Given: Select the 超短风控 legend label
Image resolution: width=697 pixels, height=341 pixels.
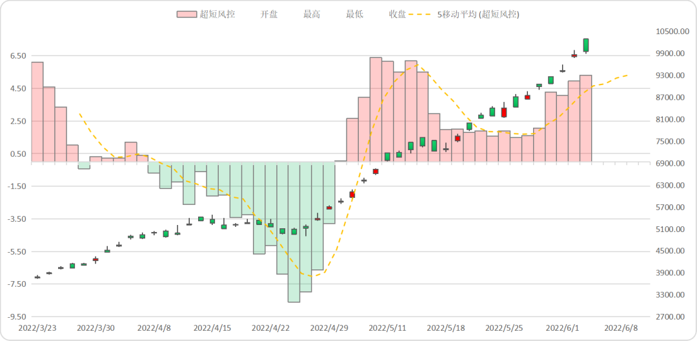Looking at the screenshot, I should click(217, 14).
